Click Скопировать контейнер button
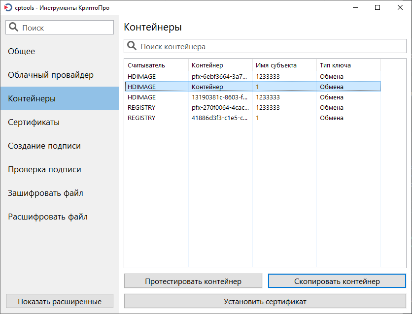Screen dimensions: 412x314 337,281
